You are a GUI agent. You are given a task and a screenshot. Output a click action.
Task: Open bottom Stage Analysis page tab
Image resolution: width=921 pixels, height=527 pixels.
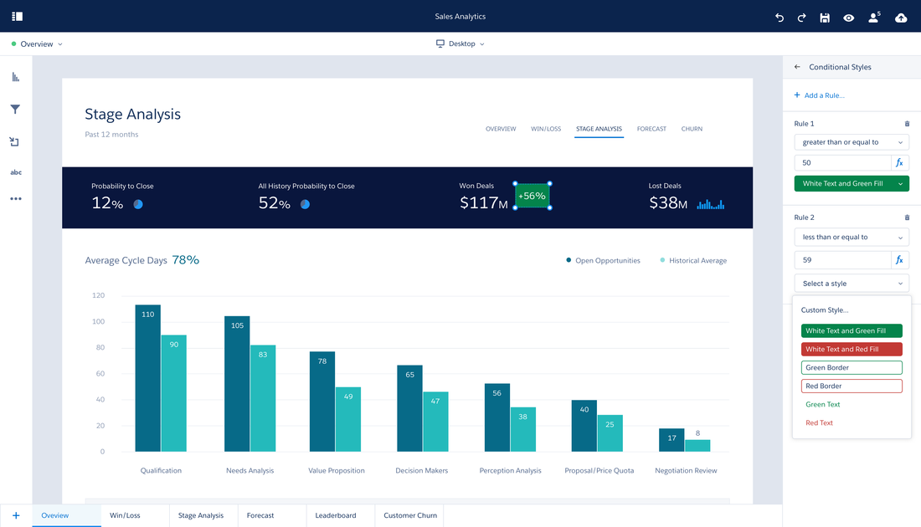pos(203,515)
